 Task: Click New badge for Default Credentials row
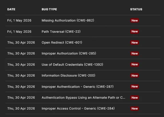pyautogui.click(x=134, y=64)
